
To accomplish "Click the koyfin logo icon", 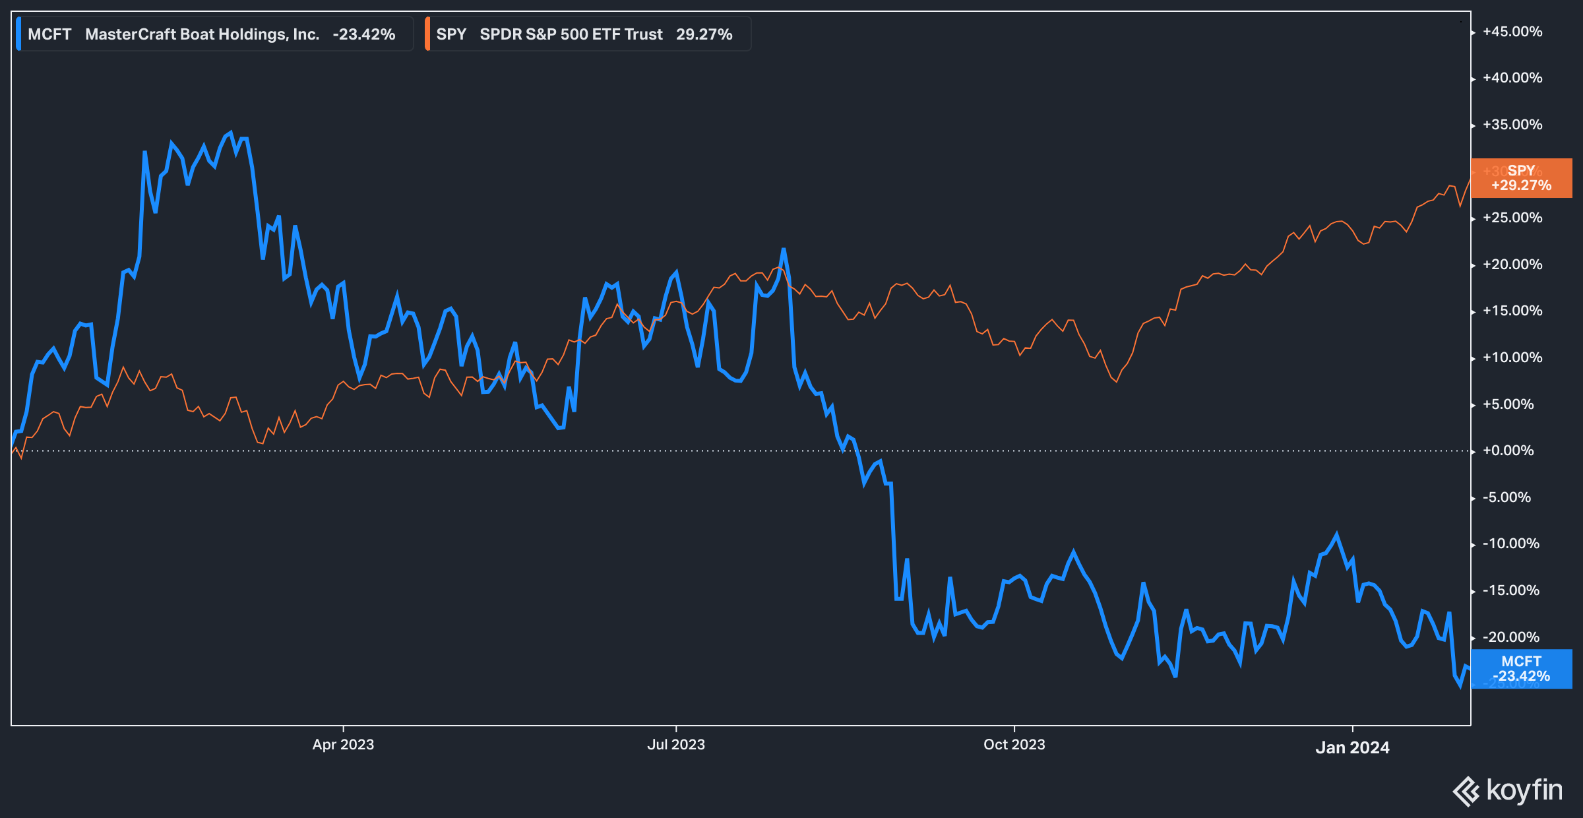I will [1466, 791].
